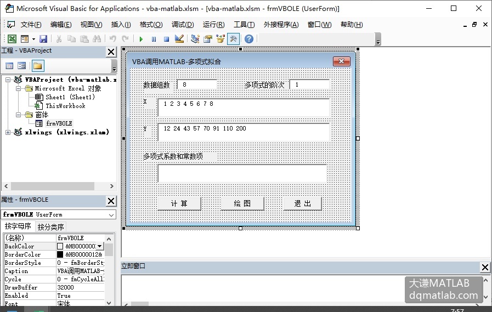This screenshot has height=312, width=492.
Task: Close the 立即窗口 immediate window
Action: coord(485,268)
